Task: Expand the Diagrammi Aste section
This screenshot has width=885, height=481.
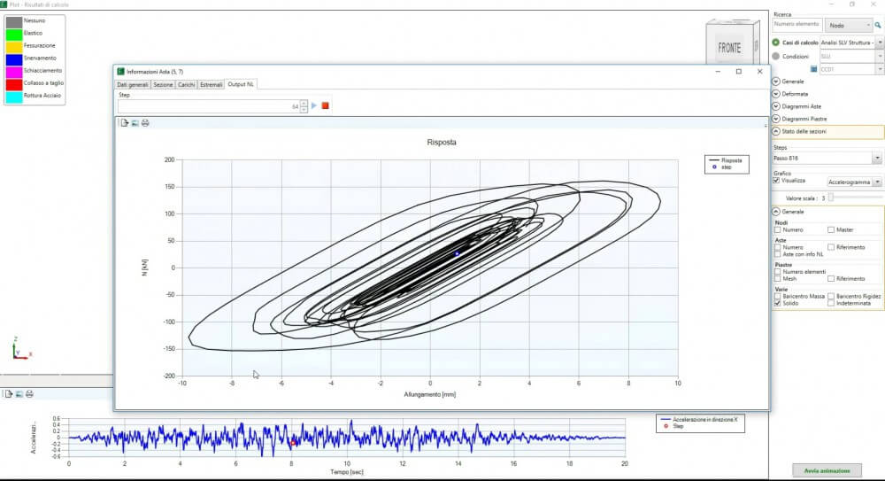Action: (776, 106)
